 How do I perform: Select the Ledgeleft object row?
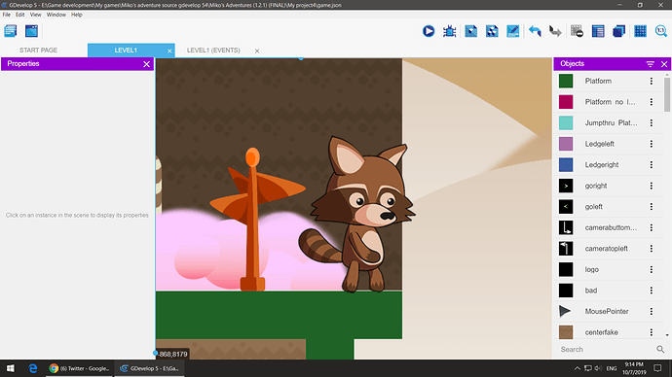tap(609, 144)
